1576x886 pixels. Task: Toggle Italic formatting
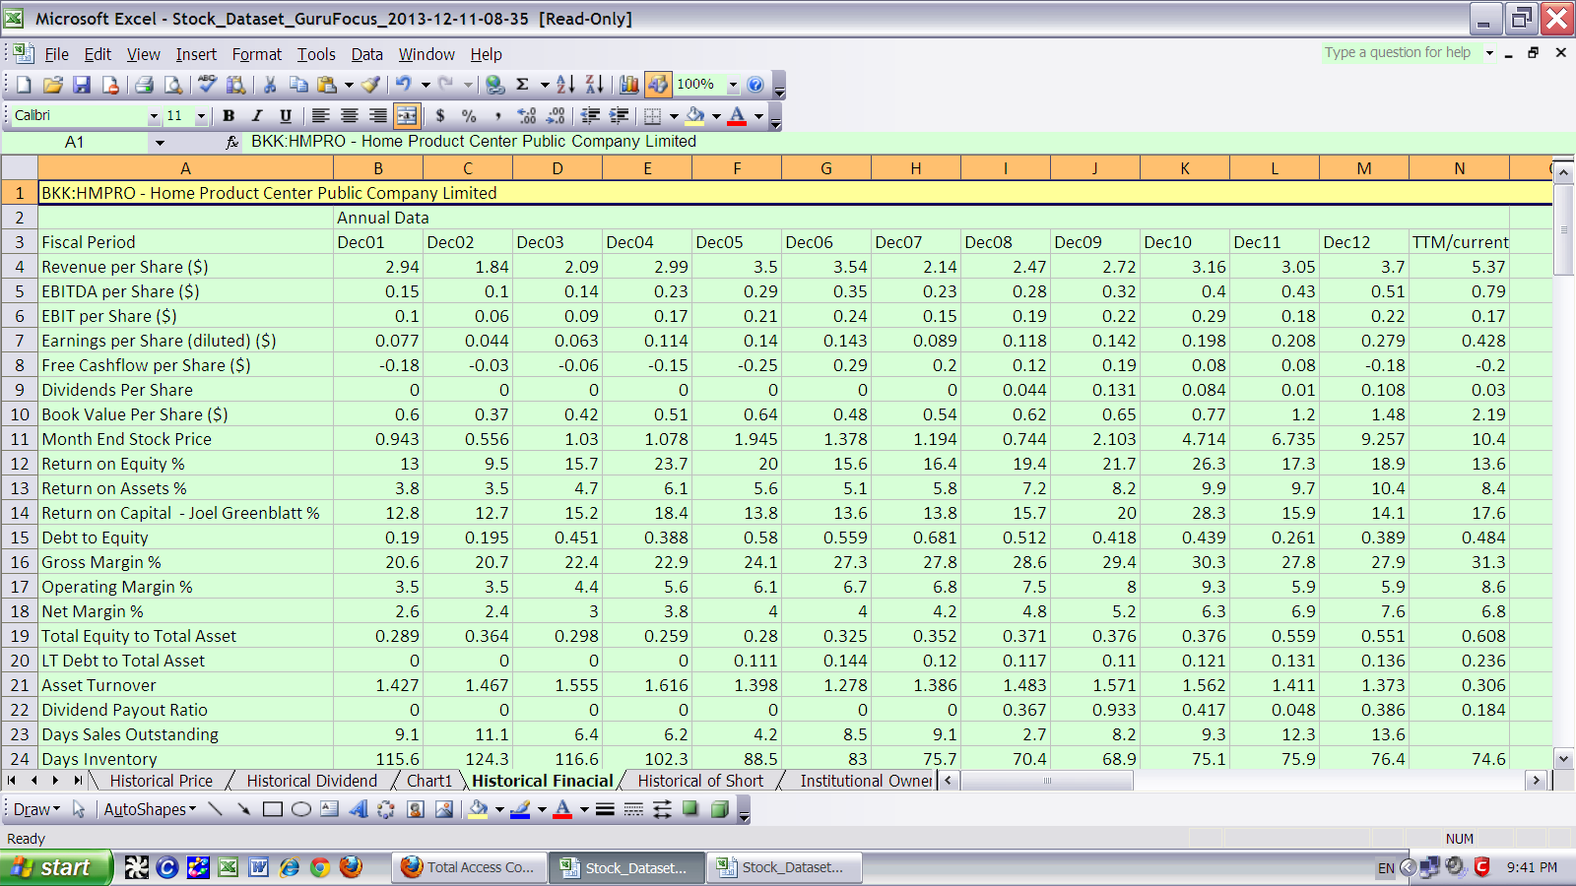point(257,116)
